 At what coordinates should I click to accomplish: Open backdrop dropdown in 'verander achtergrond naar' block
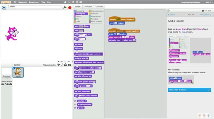[x=101, y=62]
